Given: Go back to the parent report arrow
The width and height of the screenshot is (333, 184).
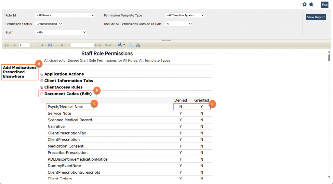Looking at the screenshot, I should tap(62, 45).
